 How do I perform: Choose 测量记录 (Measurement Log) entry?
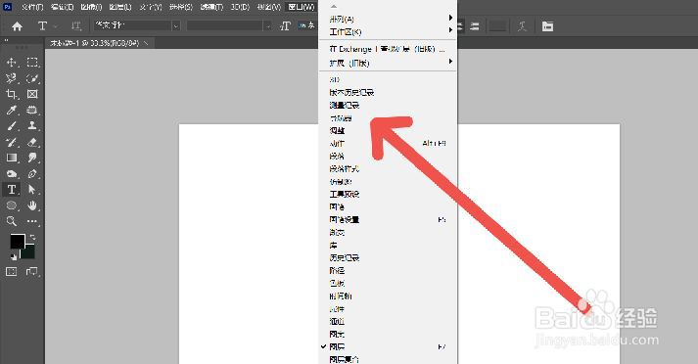tap(388, 105)
